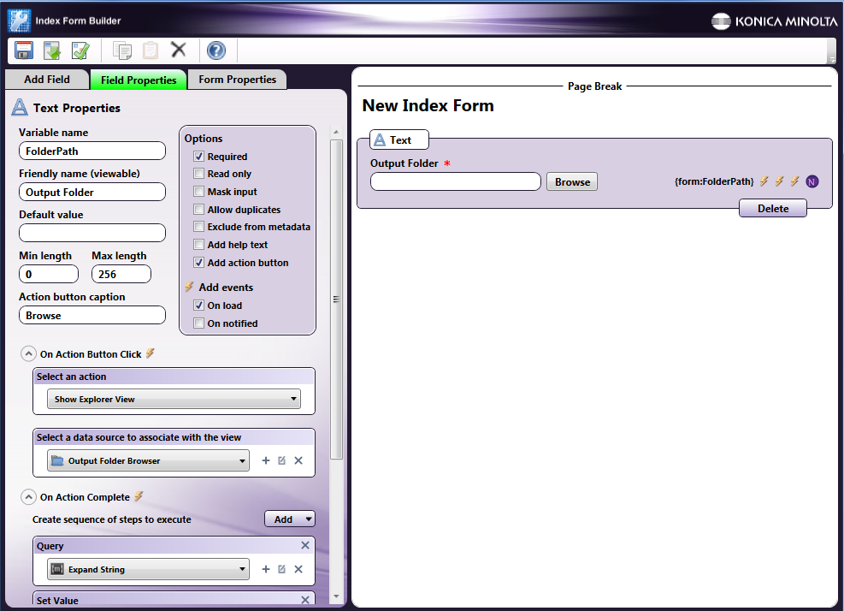844x611 pixels.
Task: Edit the Output Folder Browser data source
Action: [x=281, y=460]
